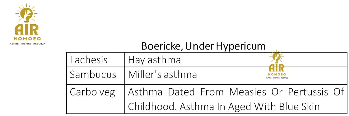The height and width of the screenshot is (116, 349).
Task: Click the lightbulb icon in top-left logo
Action: coord(26,14)
